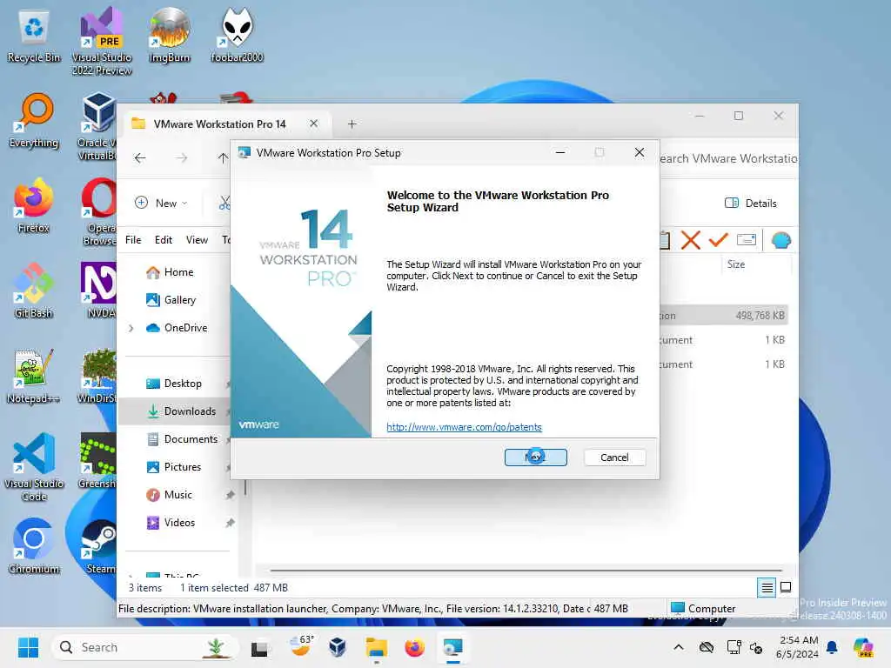Open Firefox from the taskbar
Screen dimensions: 891x668
pos(414,647)
